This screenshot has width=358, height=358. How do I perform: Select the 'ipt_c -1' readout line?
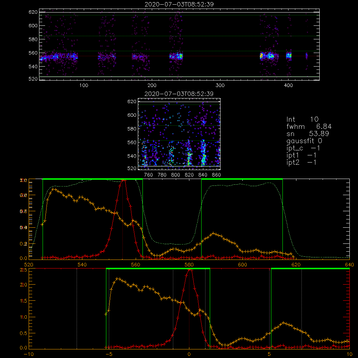point(303,148)
